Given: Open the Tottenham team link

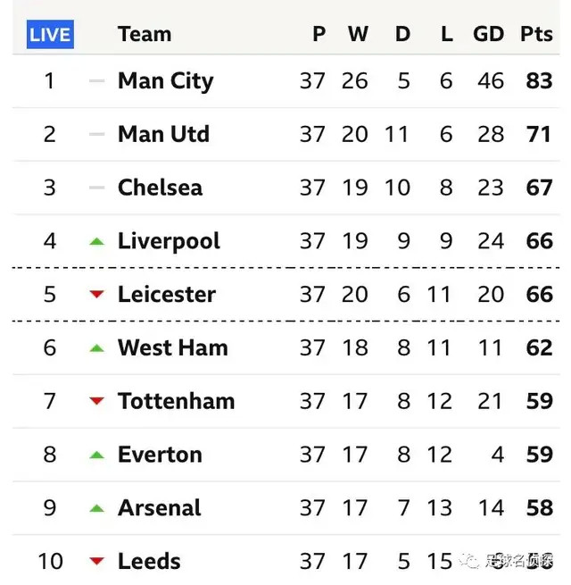Looking at the screenshot, I should 177,401.
